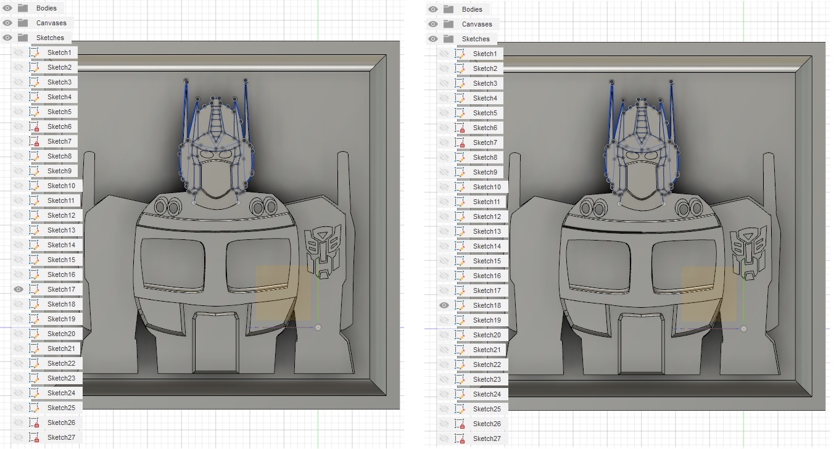The image size is (839, 449).
Task: Select Bodies label in left browser
Action: point(46,8)
